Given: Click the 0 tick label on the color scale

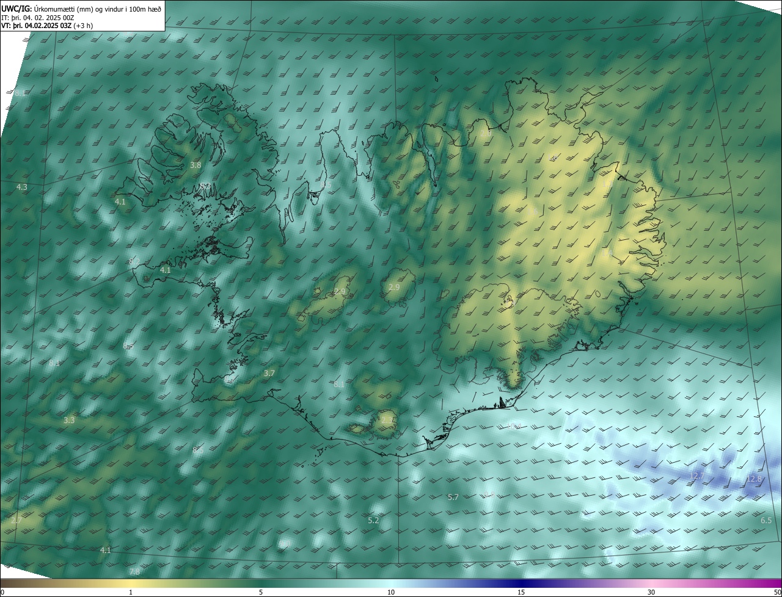Looking at the screenshot, I should click(x=2, y=592).
